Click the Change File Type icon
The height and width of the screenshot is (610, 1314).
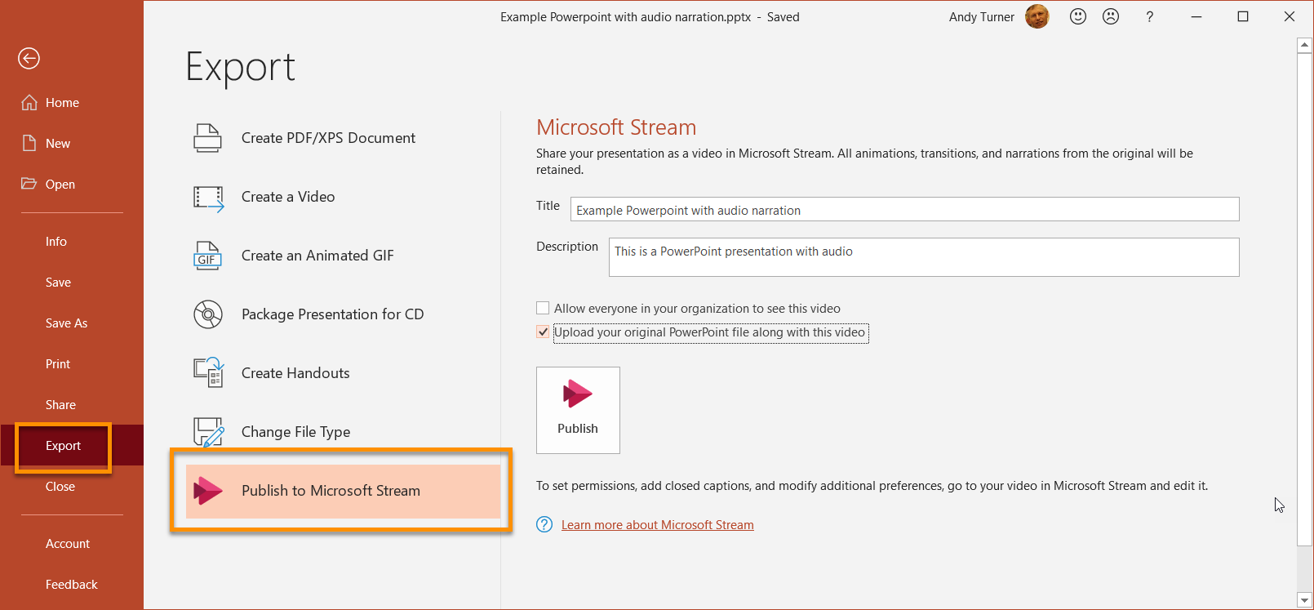(208, 432)
